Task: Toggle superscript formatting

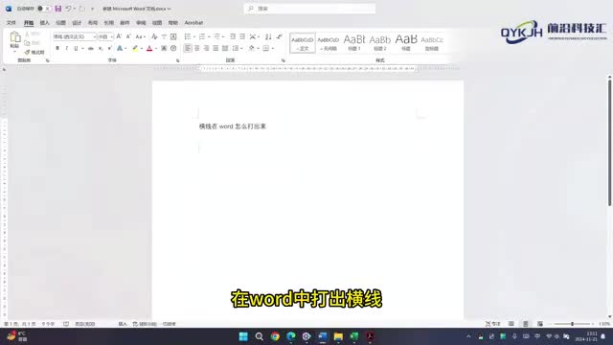Action: pyautogui.click(x=110, y=48)
